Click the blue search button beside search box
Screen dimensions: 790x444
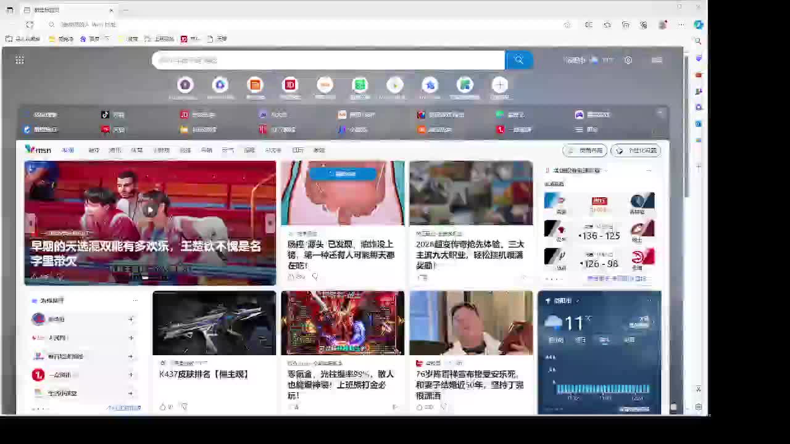[x=518, y=60]
